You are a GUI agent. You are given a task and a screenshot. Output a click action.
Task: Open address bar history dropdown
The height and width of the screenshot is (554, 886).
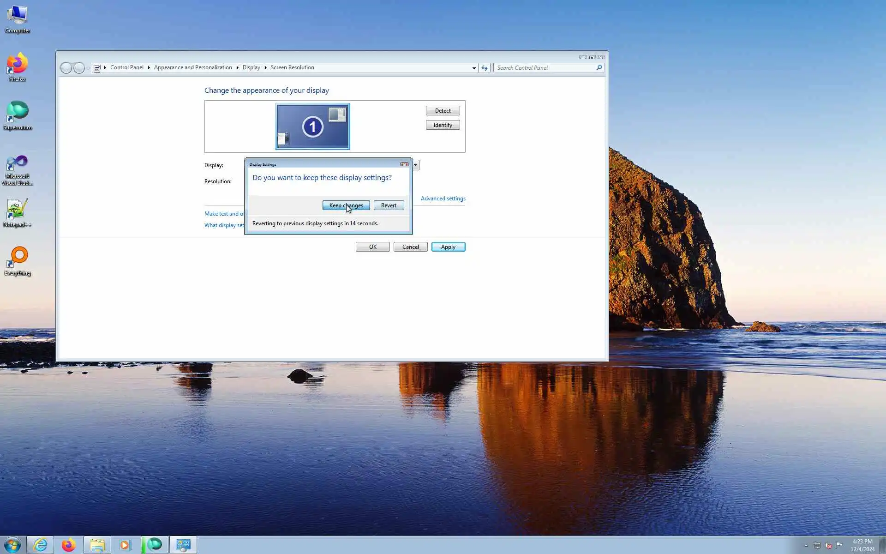(473, 68)
